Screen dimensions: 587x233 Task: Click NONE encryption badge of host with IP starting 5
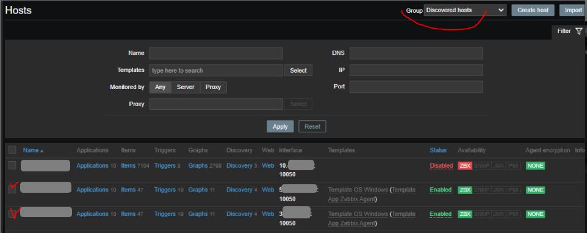535,190
